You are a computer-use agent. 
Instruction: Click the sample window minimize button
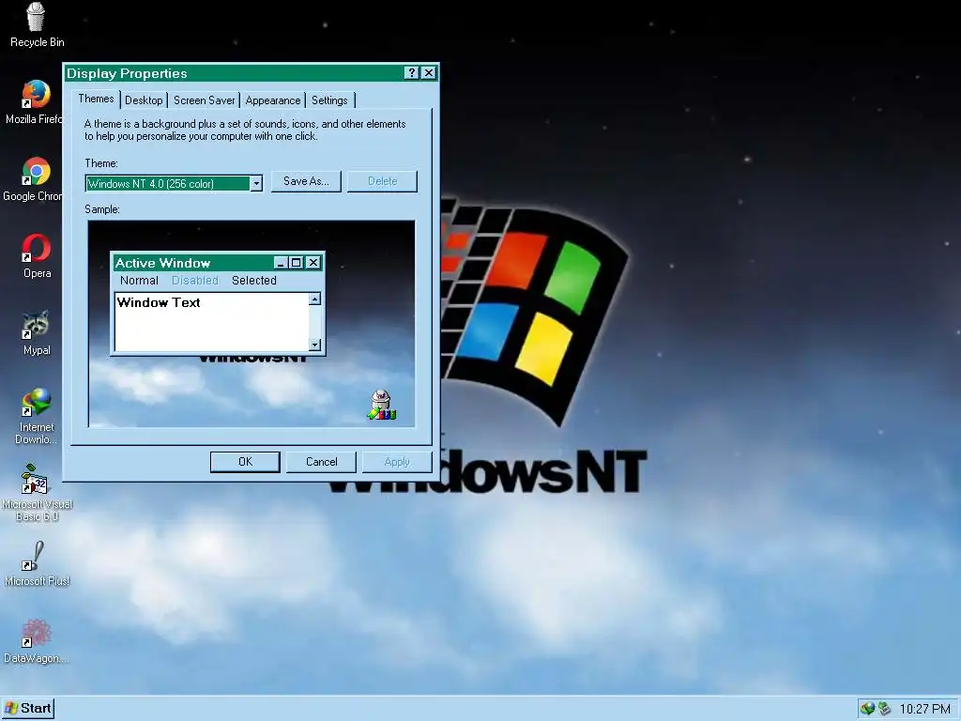pyautogui.click(x=281, y=263)
